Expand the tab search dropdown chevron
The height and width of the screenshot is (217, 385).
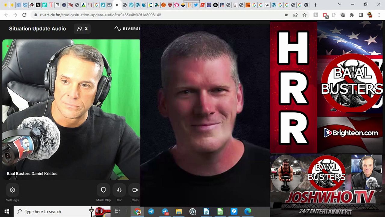point(340,5)
